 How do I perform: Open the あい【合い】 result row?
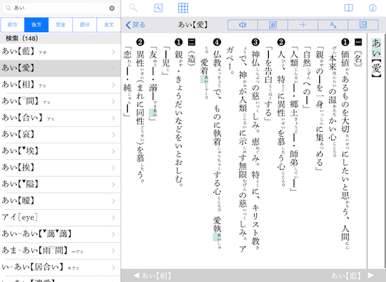(60, 118)
